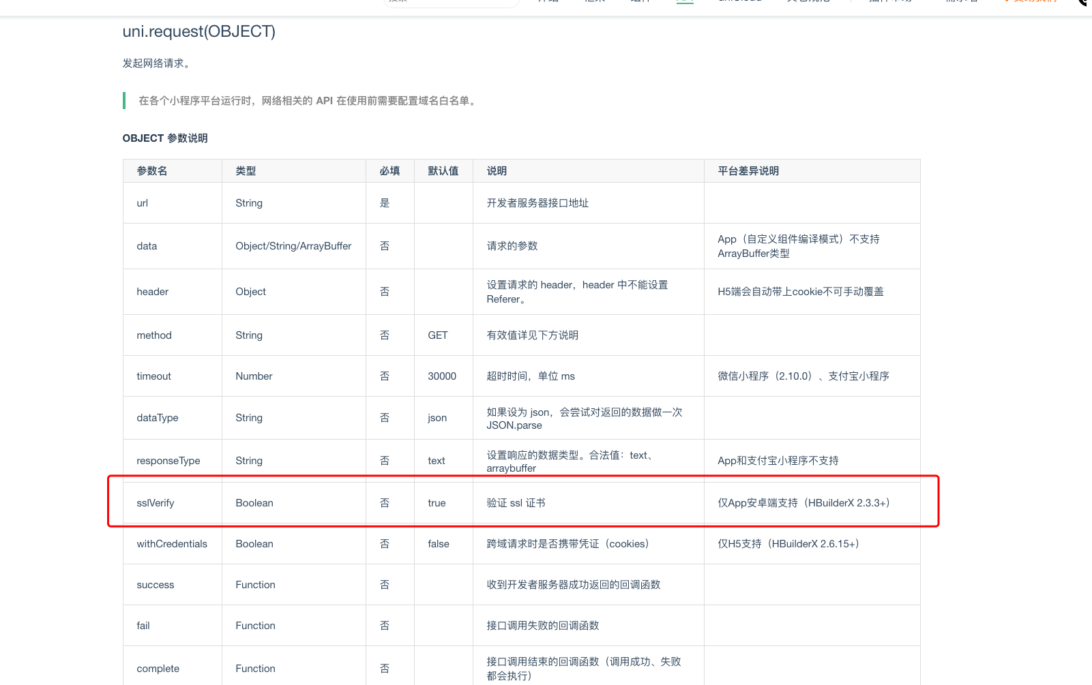Click '收到开发者服务器成功返回的回调函数' description

point(574,585)
